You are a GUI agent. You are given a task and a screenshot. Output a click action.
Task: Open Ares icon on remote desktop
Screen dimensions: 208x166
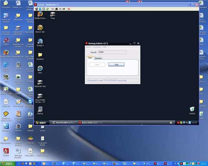(40, 68)
